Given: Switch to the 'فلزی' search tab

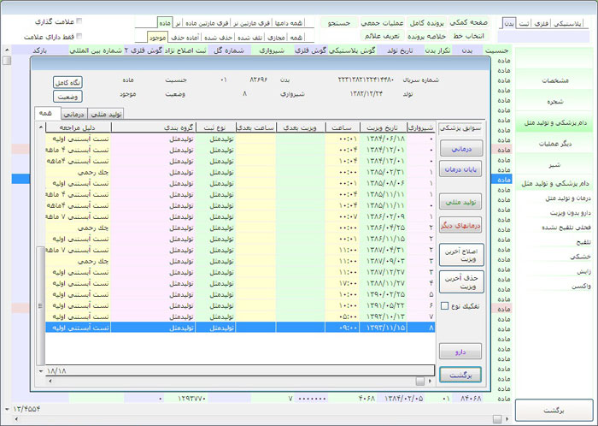Looking at the screenshot, I should click(541, 24).
